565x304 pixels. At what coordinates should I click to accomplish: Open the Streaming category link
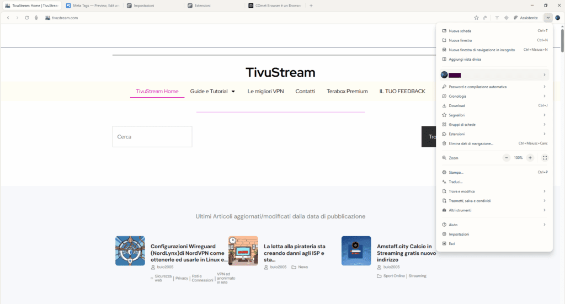pyautogui.click(x=417, y=276)
